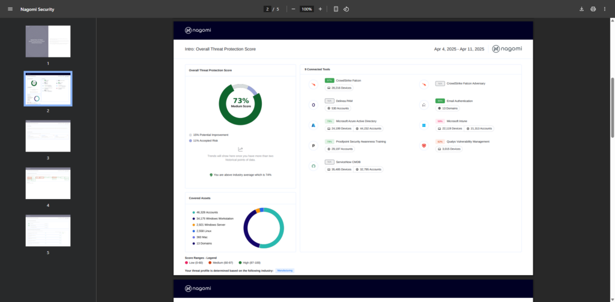This screenshot has width=615, height=302.
Task: Click the 11% Accepted Risk legend dot
Action: (190, 140)
